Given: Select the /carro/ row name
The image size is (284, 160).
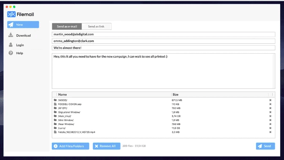Looking at the screenshot, I should point(62,128).
